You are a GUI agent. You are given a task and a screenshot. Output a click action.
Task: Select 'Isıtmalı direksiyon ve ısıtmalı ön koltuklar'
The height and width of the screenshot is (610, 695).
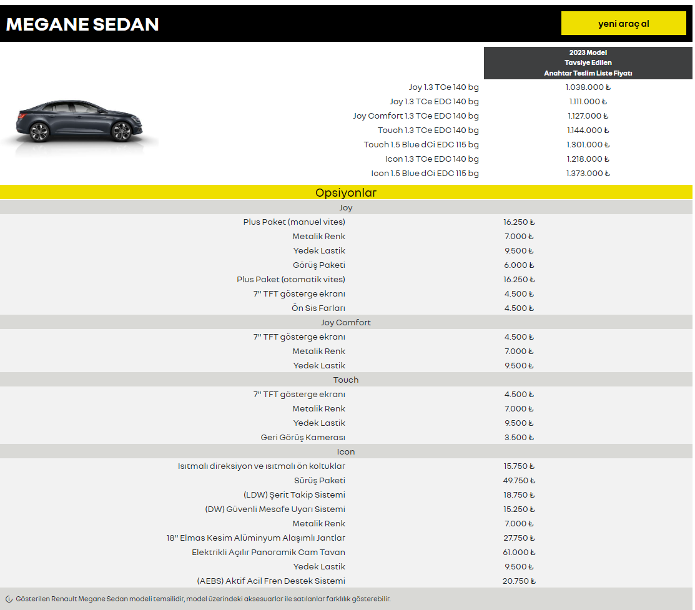(x=262, y=466)
